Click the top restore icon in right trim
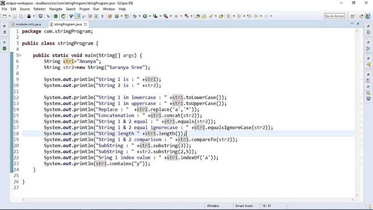 click(368, 26)
